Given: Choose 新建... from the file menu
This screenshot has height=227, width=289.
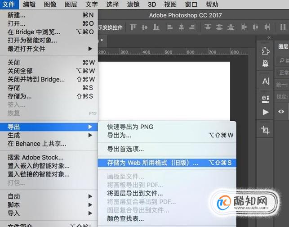Looking at the screenshot, I should pyautogui.click(x=49, y=15).
